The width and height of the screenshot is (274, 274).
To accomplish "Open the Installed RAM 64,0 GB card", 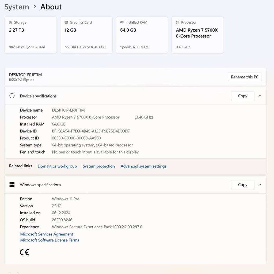I will click(x=142, y=35).
